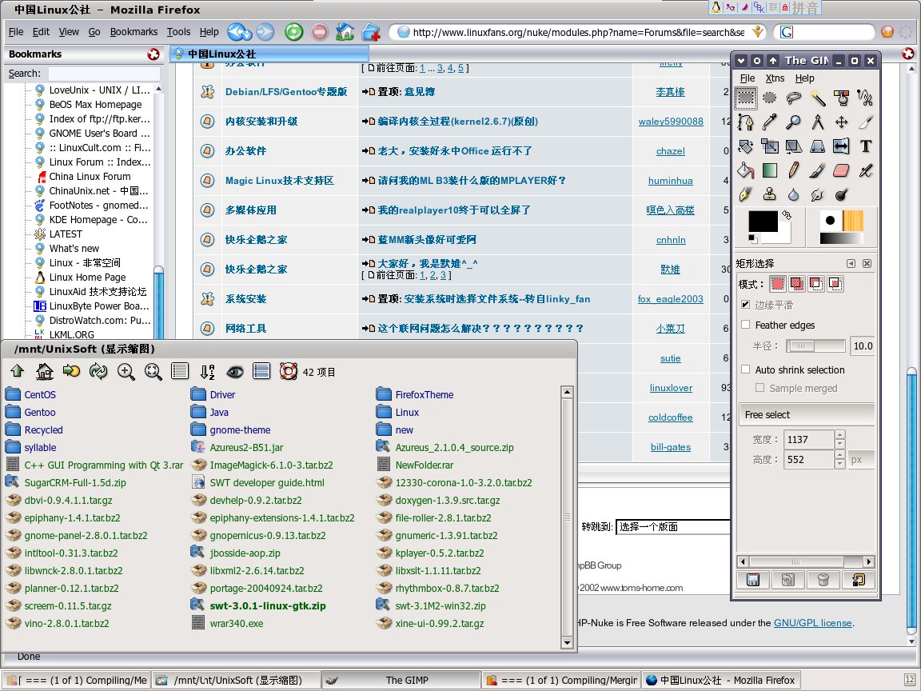
Task: Select the Fuzzy Select magic wand tool
Action: (x=818, y=98)
